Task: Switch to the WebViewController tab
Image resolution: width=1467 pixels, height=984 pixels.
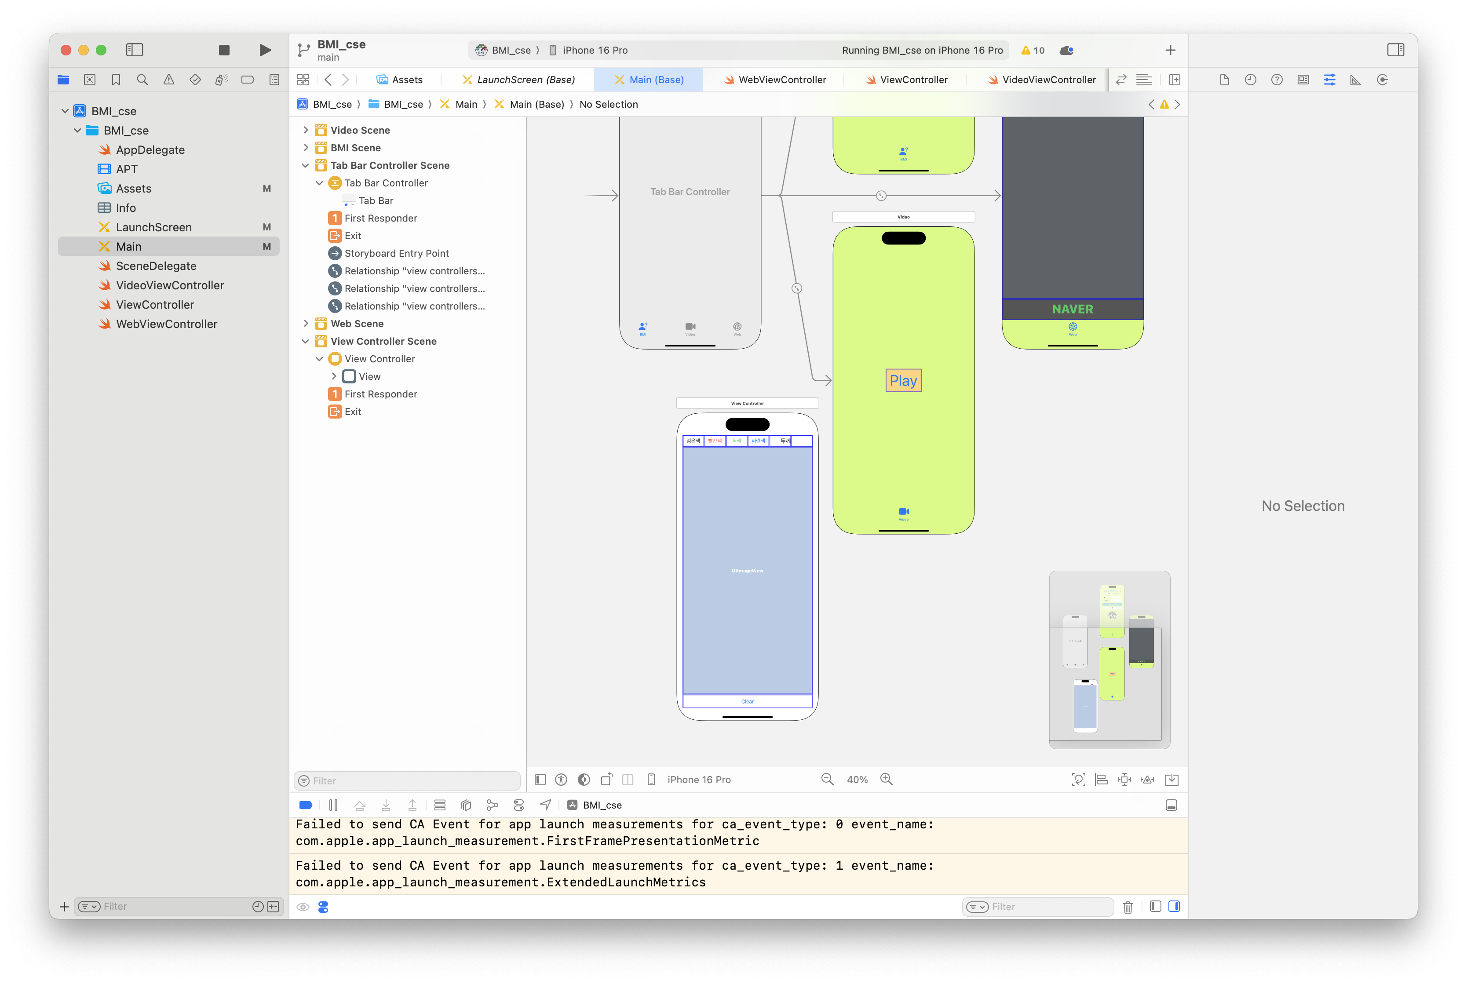Action: (x=781, y=80)
